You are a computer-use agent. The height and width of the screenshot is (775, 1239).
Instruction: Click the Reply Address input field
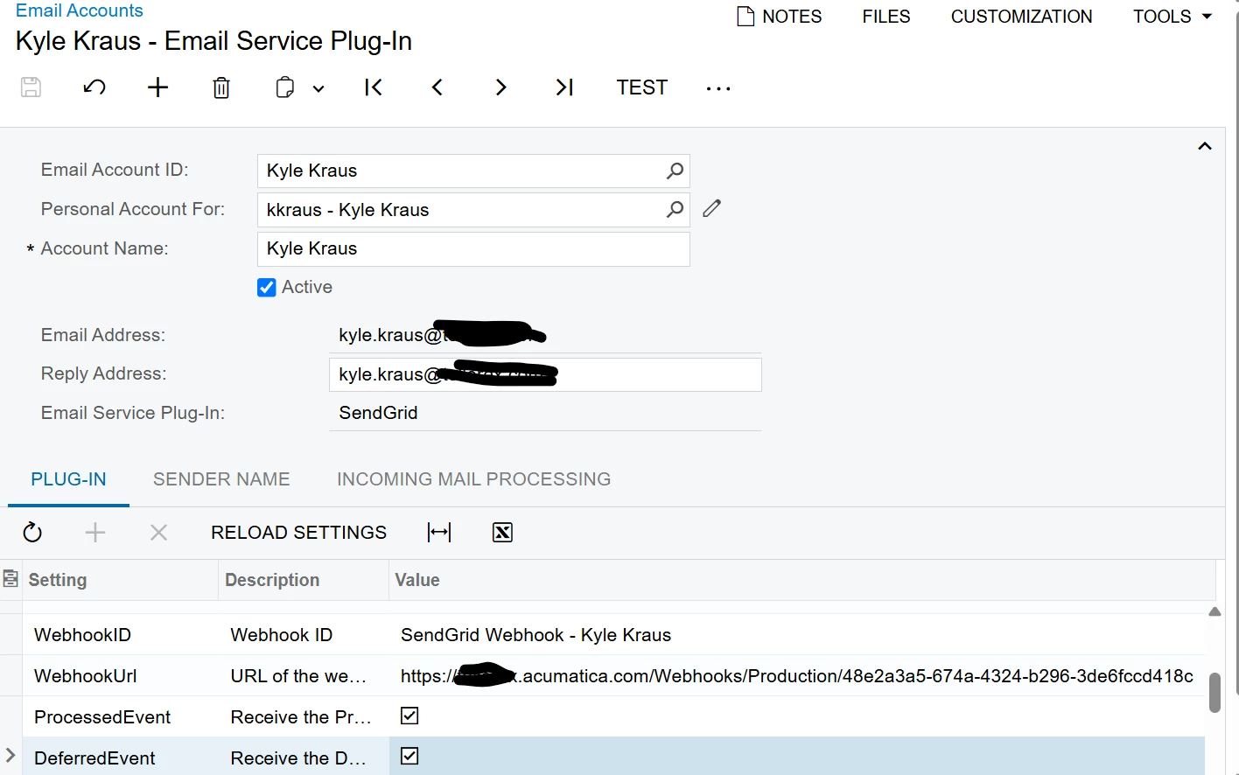coord(545,374)
